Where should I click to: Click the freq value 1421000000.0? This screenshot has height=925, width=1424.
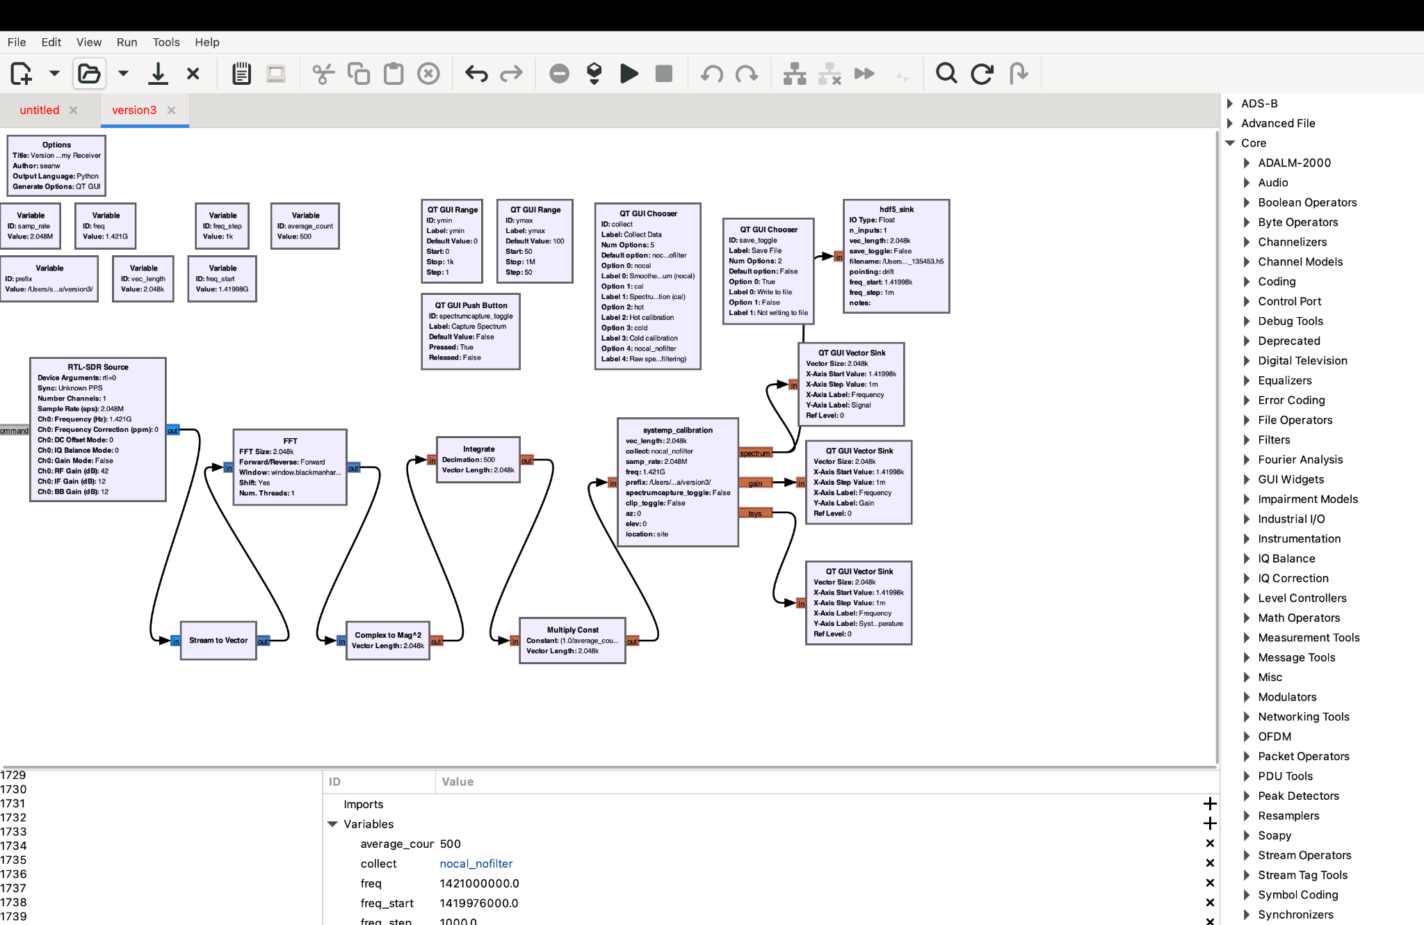[480, 883]
